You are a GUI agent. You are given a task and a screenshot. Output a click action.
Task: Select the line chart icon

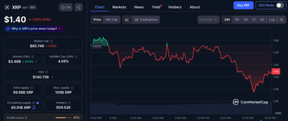127,20
